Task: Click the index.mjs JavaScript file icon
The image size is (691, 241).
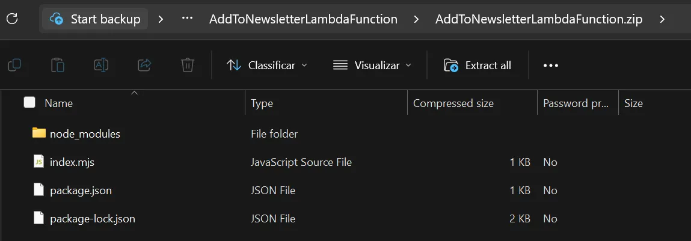Action: 38,162
